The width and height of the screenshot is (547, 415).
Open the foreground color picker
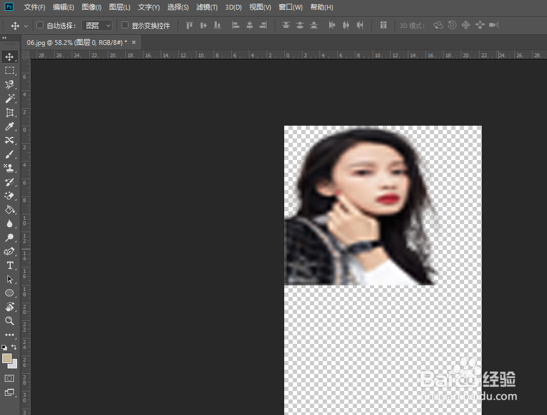click(6, 358)
